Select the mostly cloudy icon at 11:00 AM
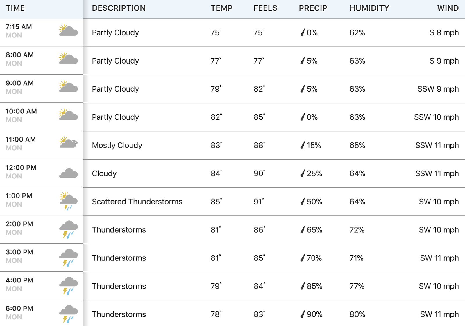Viewport: 465px width, 326px height. 69,142
